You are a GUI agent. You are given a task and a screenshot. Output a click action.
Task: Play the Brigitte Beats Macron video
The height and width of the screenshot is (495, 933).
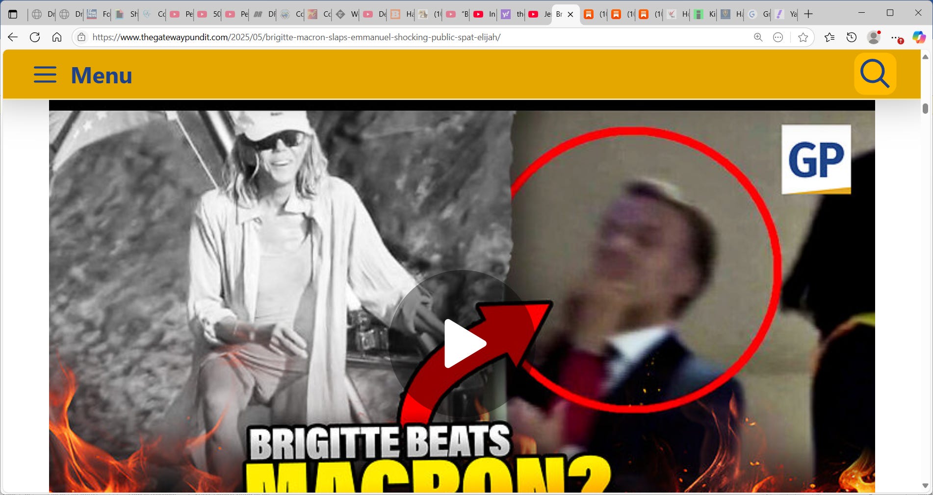[x=462, y=343]
